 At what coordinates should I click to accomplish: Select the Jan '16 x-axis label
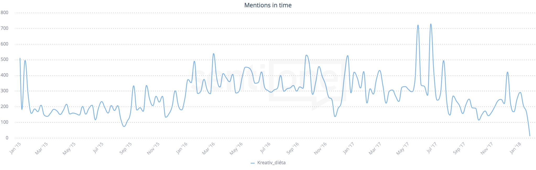[x=182, y=148]
